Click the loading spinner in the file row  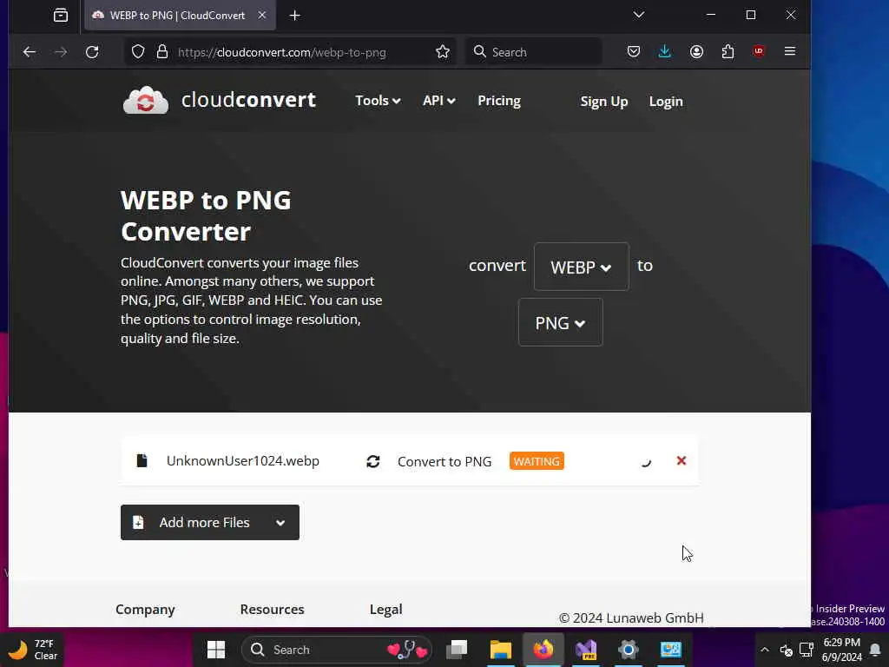pos(646,462)
